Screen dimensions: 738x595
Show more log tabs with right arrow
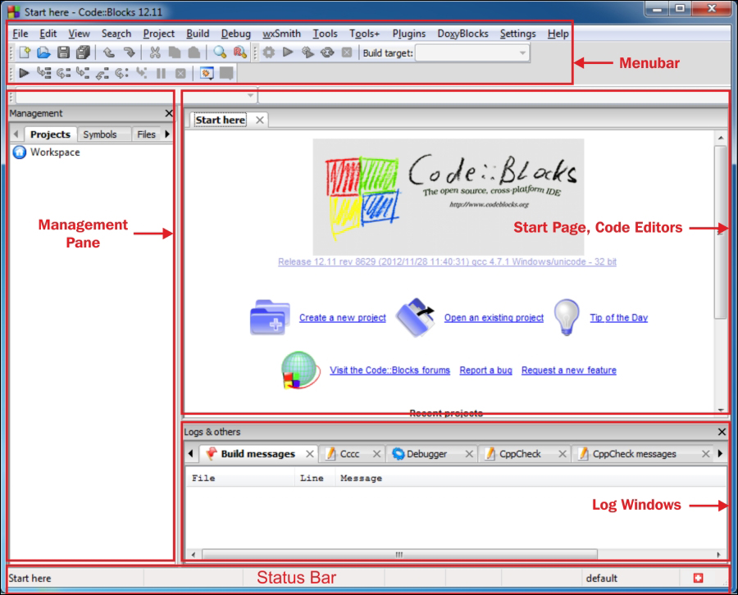pos(720,453)
